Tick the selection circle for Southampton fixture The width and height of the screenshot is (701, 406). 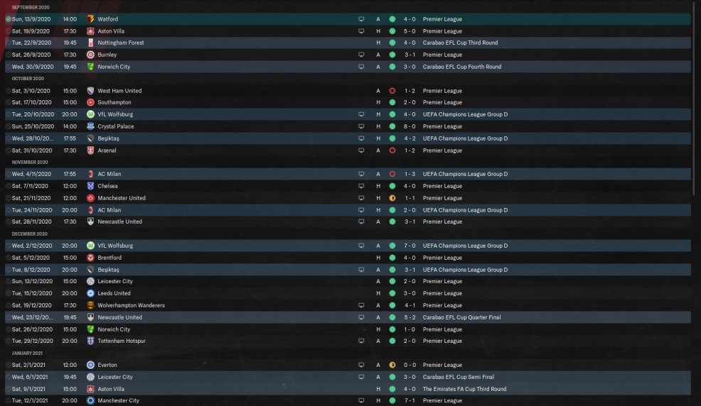[x=8, y=102]
